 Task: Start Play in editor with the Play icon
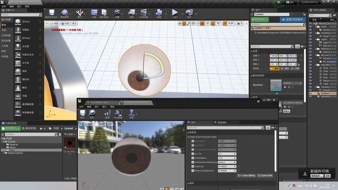point(175,13)
